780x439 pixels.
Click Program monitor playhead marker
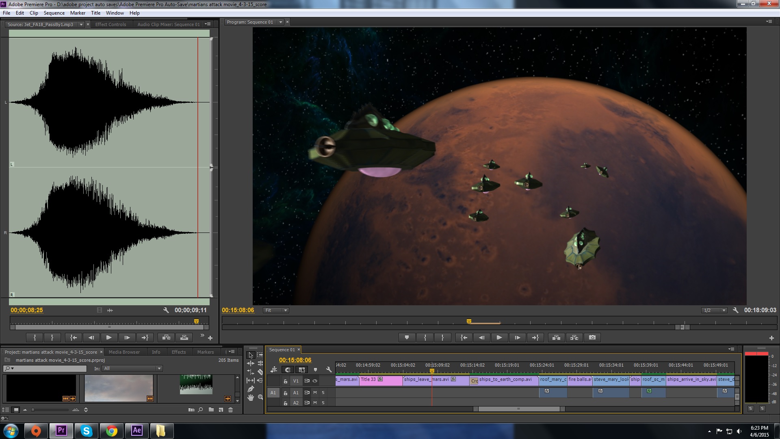[x=469, y=321]
